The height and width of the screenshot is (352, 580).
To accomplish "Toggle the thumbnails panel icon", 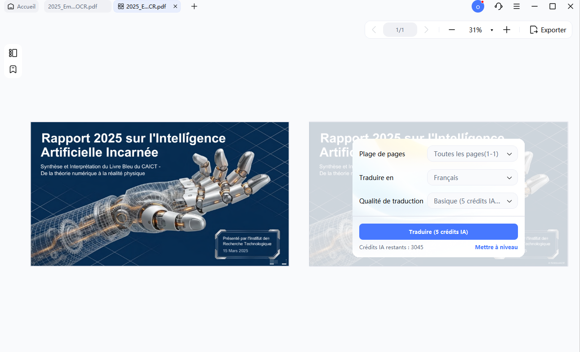I will coord(13,53).
